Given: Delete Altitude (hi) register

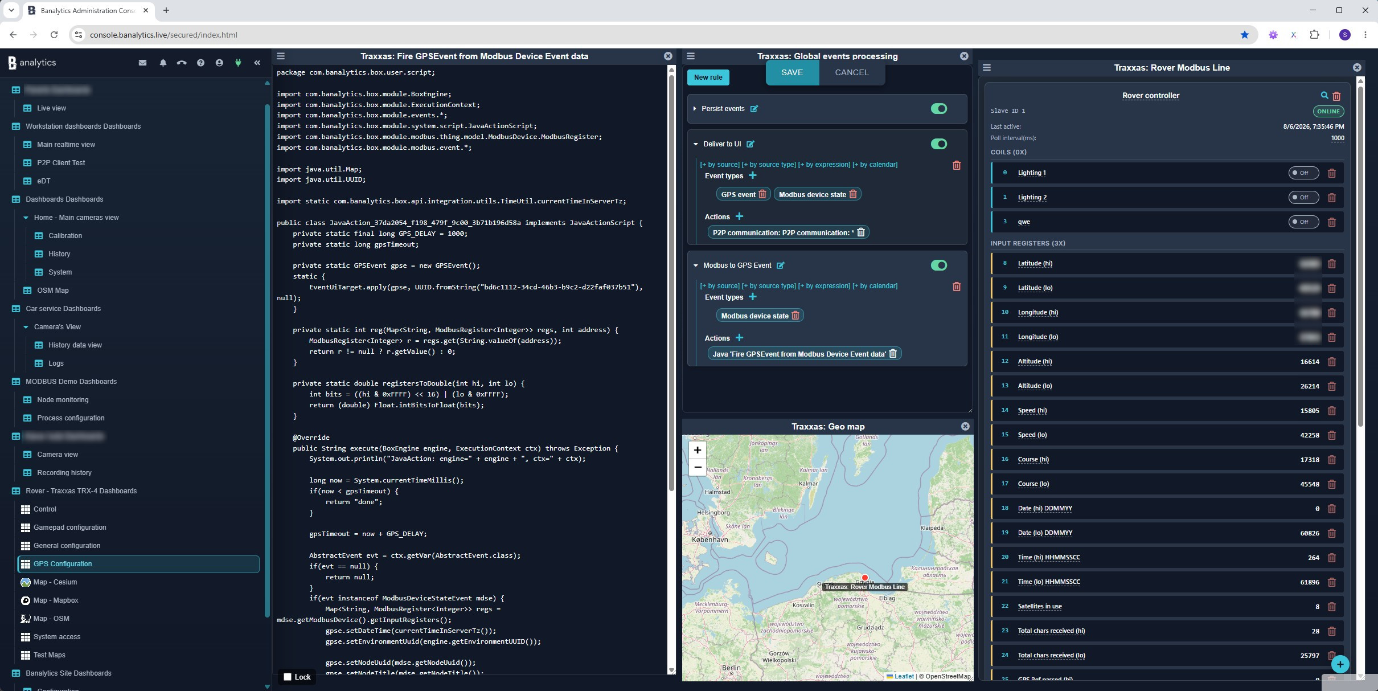Looking at the screenshot, I should click(1332, 362).
